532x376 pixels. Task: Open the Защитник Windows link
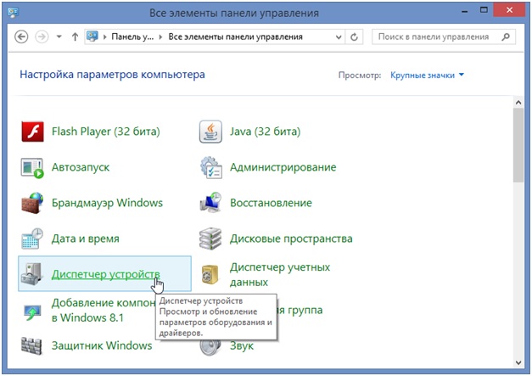[102, 345]
